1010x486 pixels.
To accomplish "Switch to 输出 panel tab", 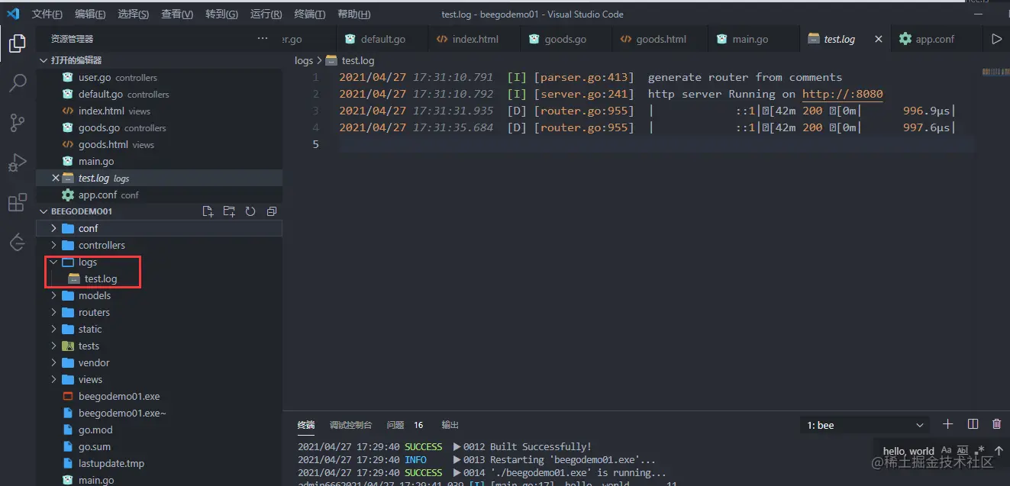I will (x=450, y=425).
